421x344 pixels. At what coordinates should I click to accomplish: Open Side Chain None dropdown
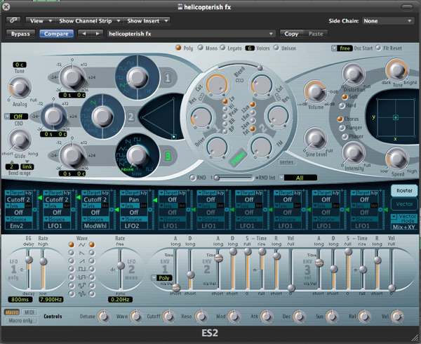coord(388,20)
